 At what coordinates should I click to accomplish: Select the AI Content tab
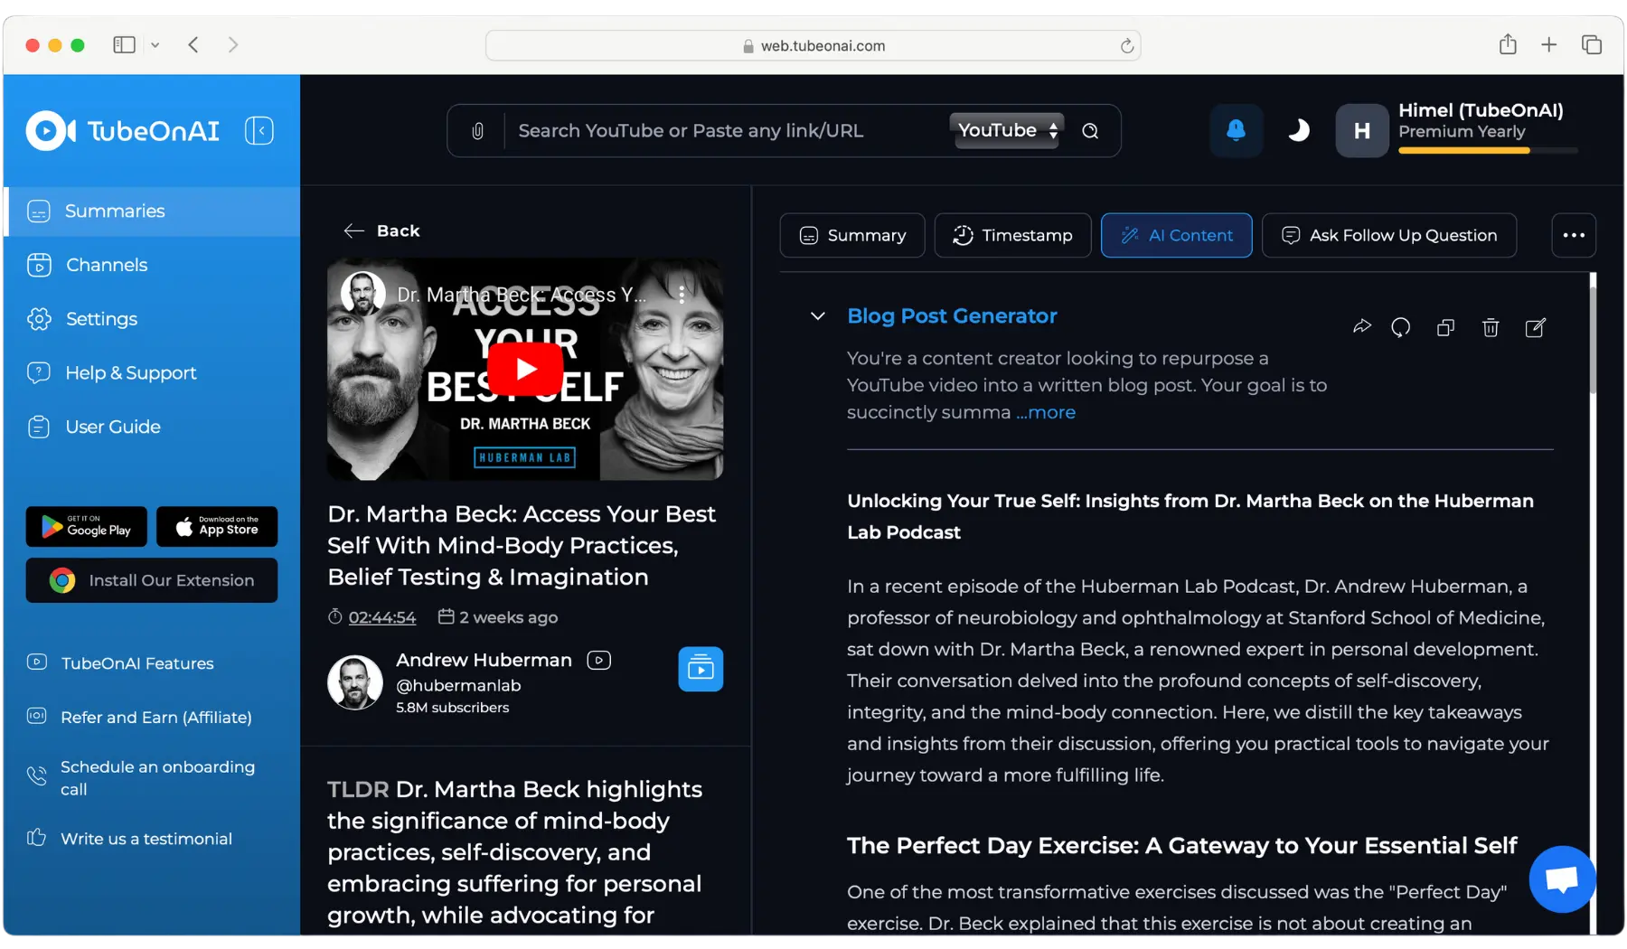[1176, 235]
